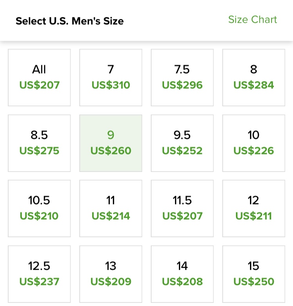Choose size 12.5 priced US$237
The height and width of the screenshot is (306, 293).
39,274
